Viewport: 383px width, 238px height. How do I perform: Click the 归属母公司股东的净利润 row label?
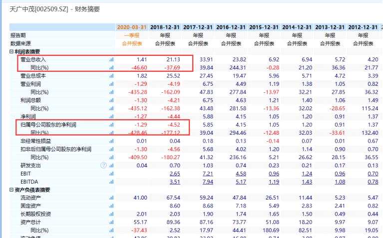point(48,125)
